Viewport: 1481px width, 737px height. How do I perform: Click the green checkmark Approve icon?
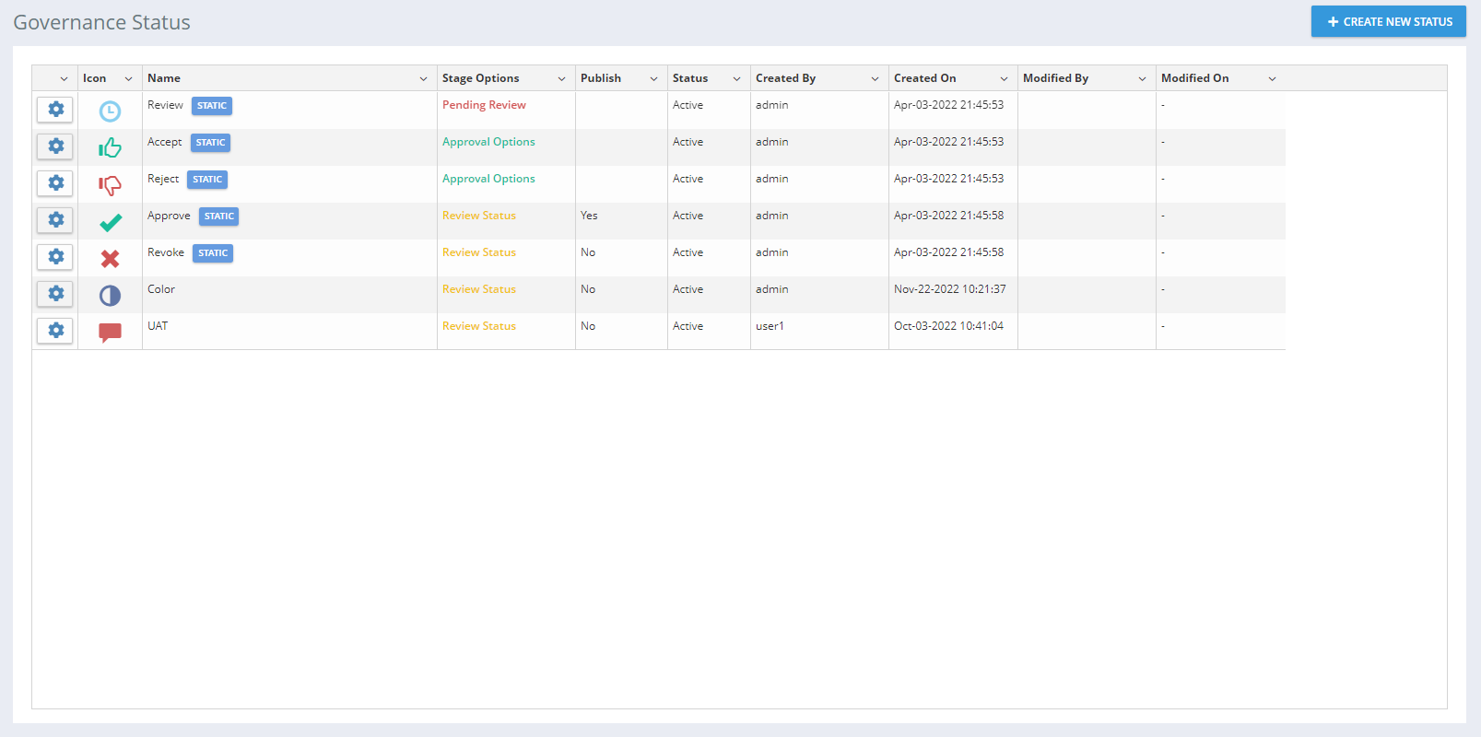tap(110, 222)
